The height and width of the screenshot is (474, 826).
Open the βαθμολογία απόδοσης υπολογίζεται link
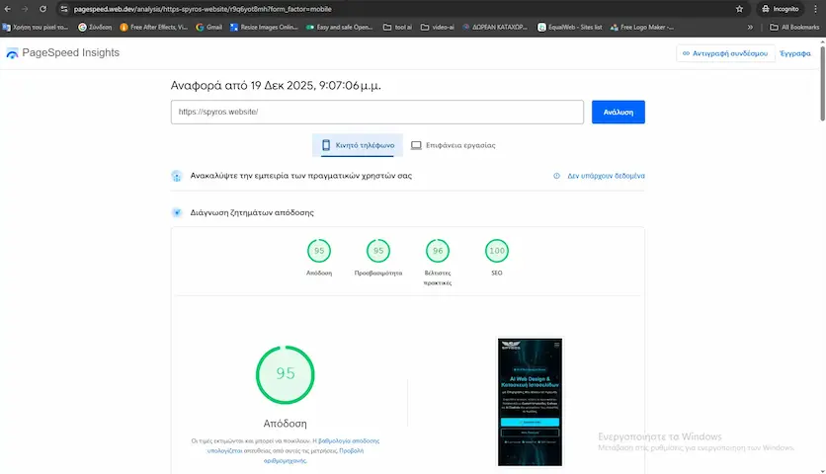click(293, 445)
